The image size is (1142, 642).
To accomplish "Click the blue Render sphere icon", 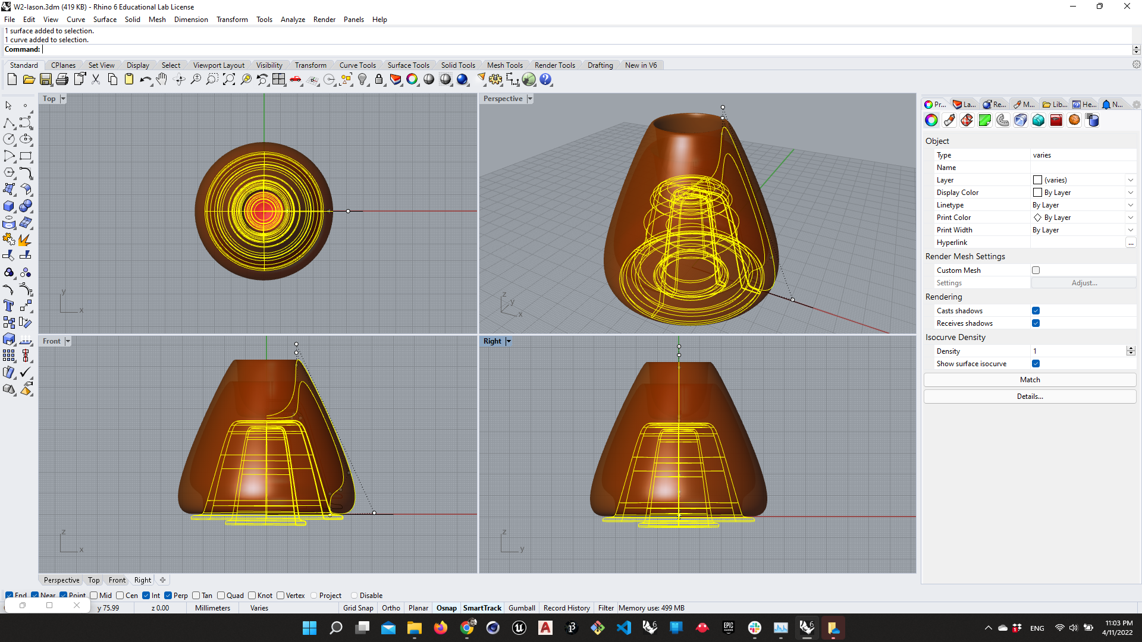I will tap(462, 79).
